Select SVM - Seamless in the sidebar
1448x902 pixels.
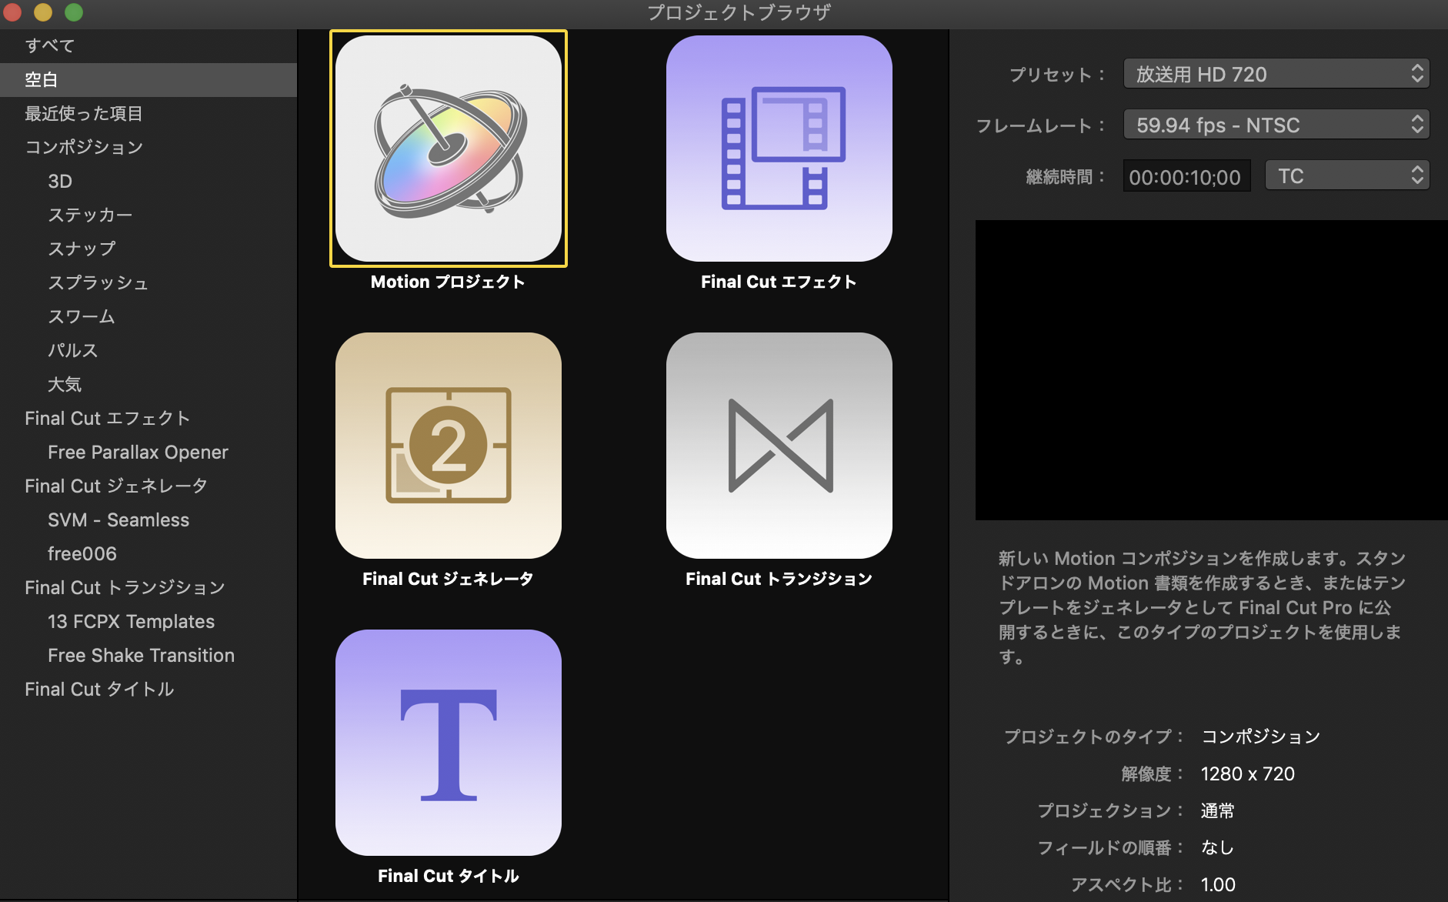[148, 520]
